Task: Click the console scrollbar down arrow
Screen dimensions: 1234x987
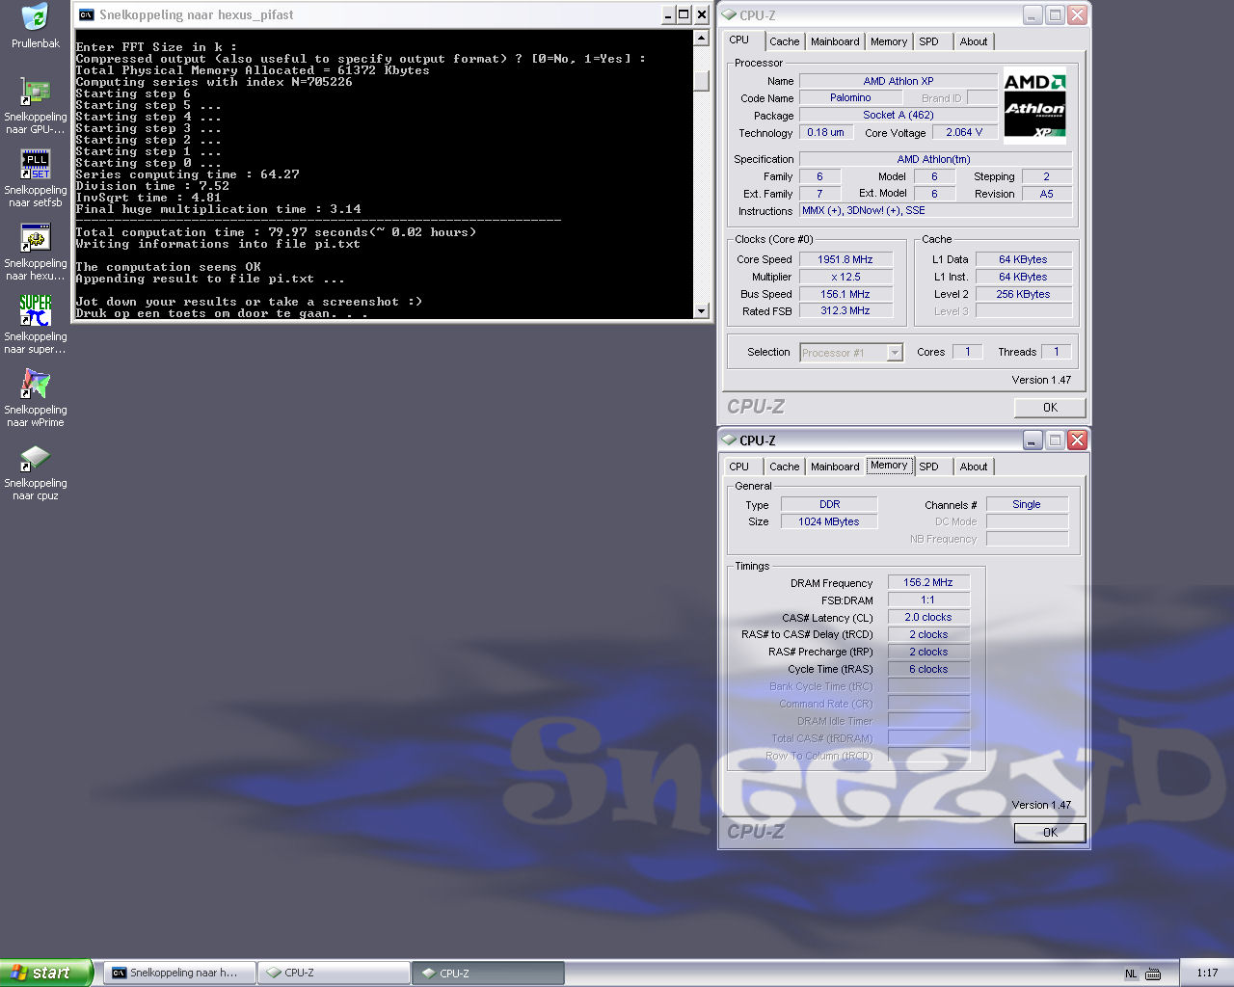Action: (x=701, y=310)
